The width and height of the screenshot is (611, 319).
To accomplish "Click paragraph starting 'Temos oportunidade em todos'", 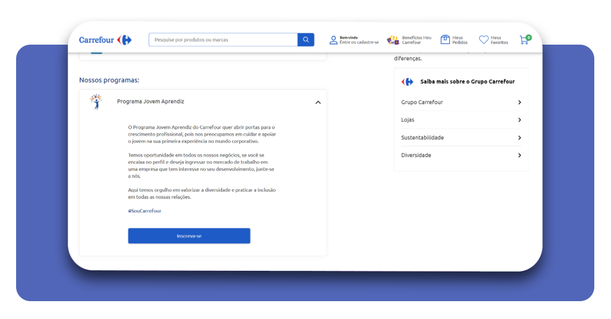I will click(201, 165).
